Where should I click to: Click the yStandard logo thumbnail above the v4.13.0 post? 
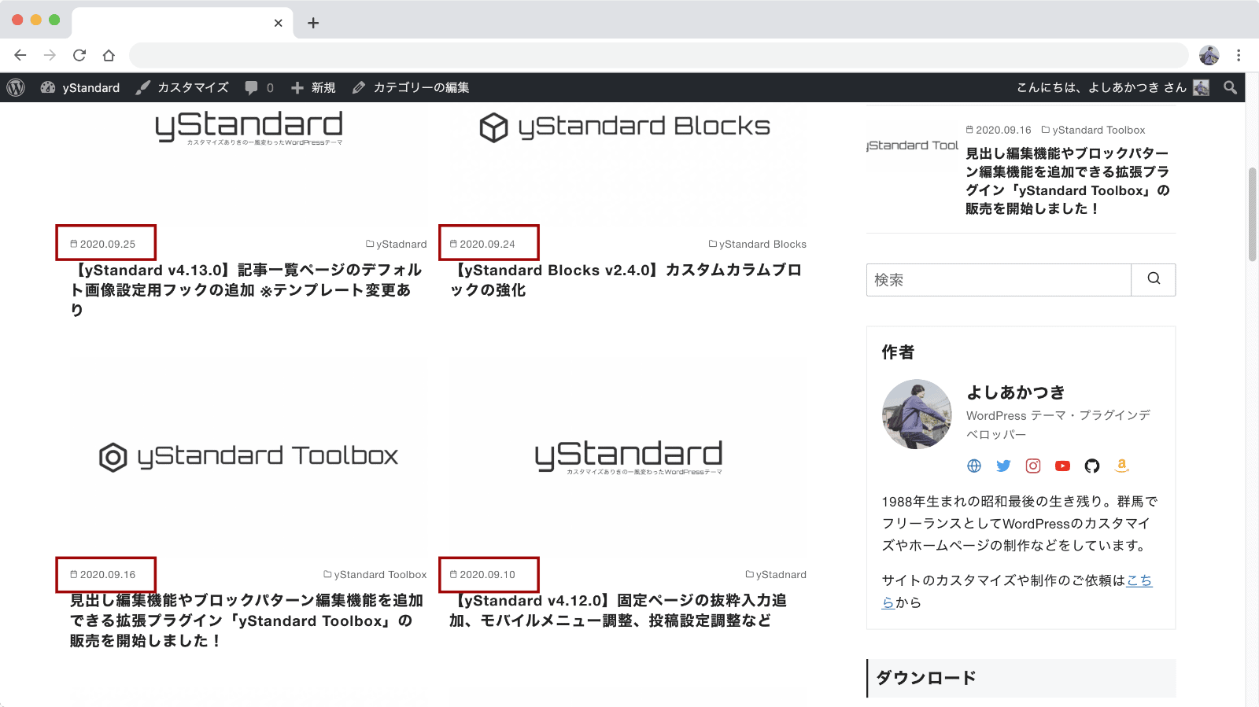[x=249, y=127]
